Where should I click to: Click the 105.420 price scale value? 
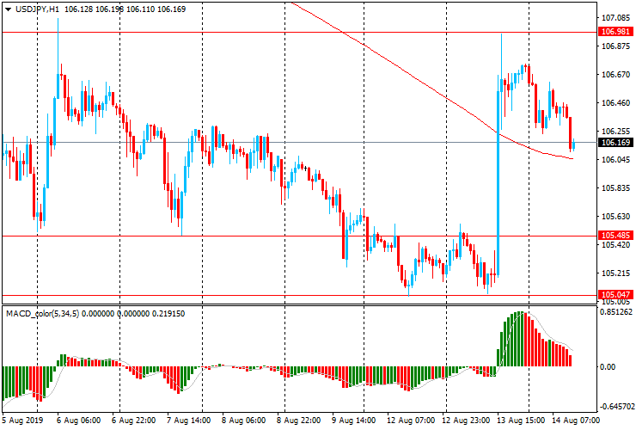point(615,245)
